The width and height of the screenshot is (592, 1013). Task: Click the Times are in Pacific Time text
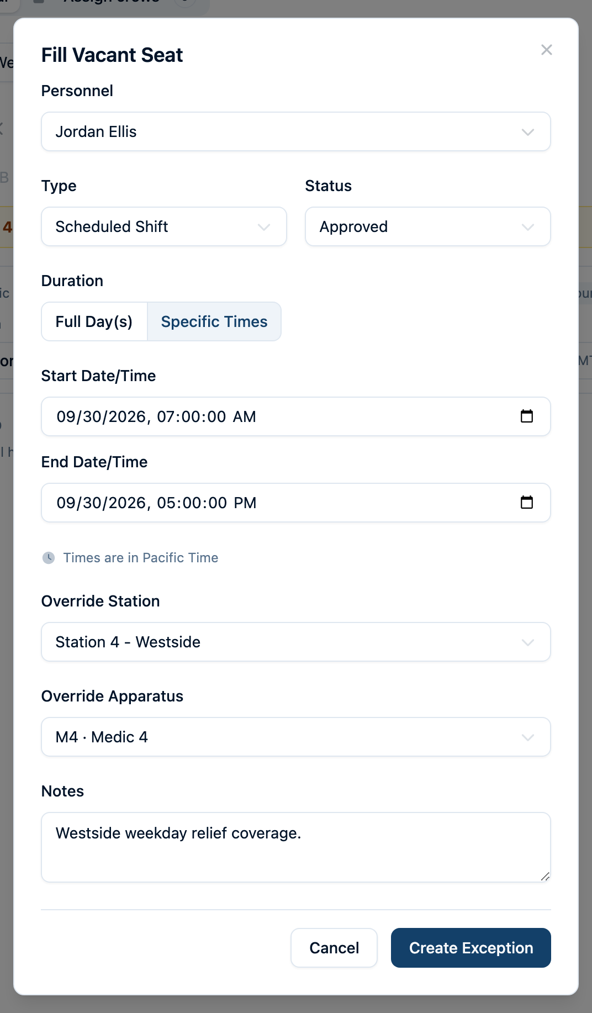pyautogui.click(x=141, y=558)
